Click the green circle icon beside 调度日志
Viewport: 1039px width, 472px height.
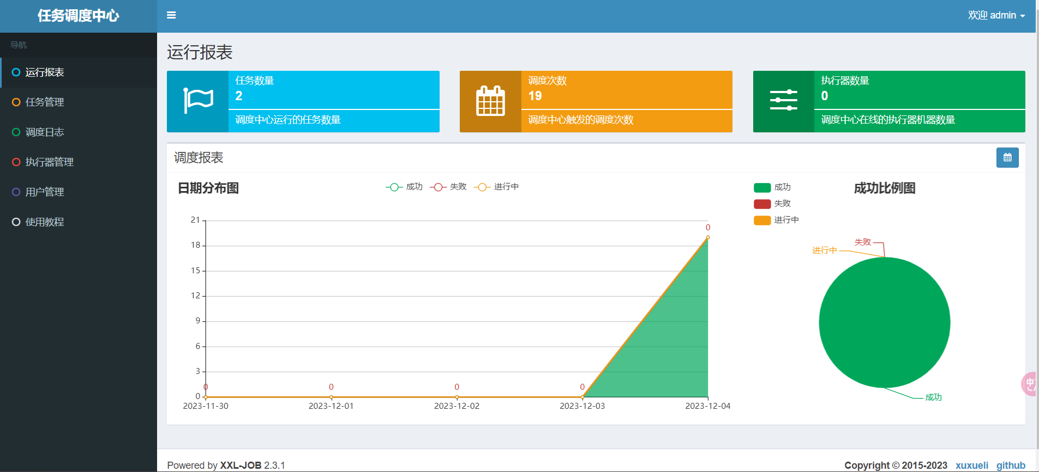tap(16, 132)
